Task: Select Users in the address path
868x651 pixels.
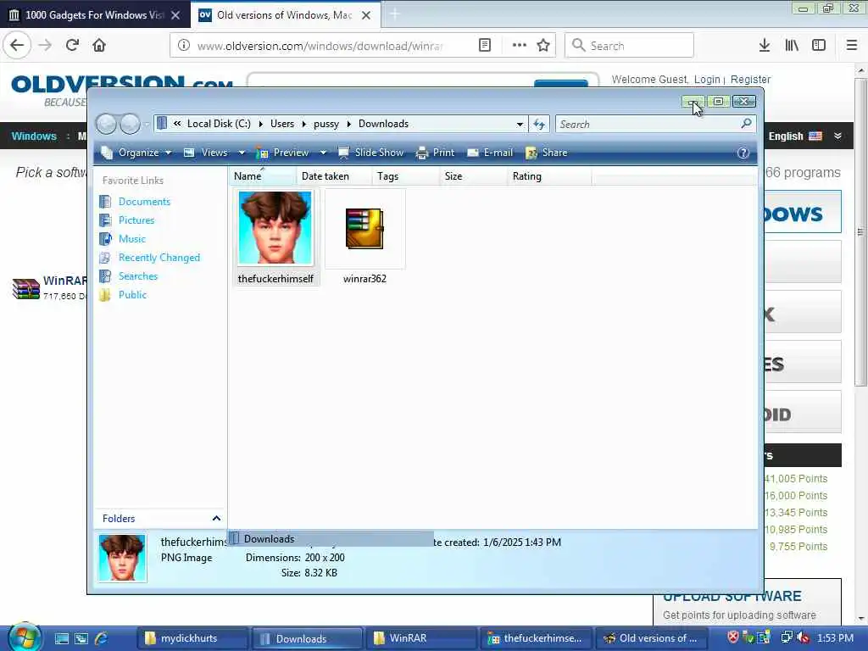Action: click(x=282, y=124)
